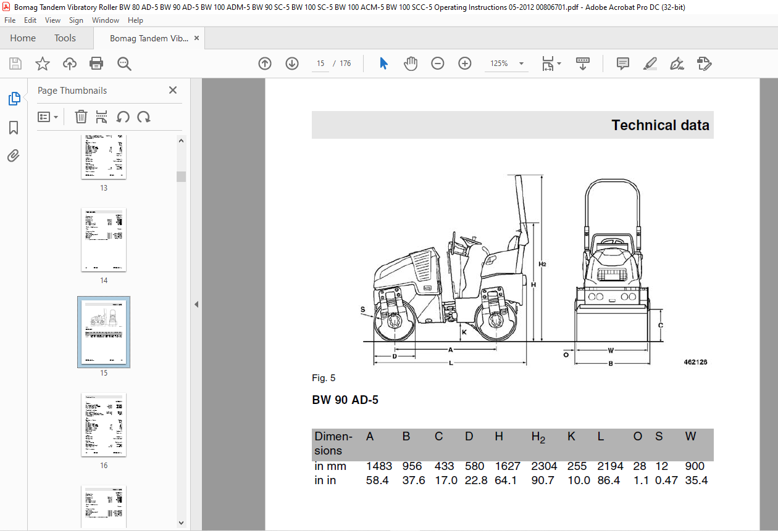
Task: Go to previous page arrow
Action: 265,64
